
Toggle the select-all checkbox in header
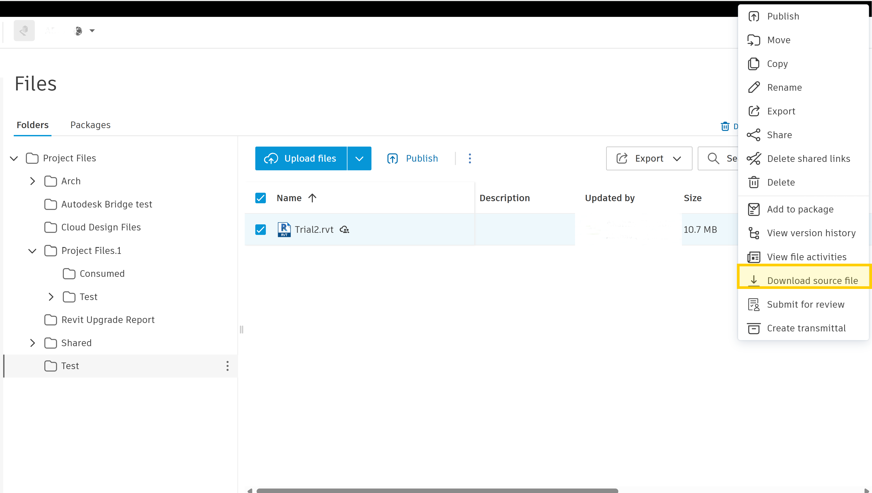coord(260,198)
